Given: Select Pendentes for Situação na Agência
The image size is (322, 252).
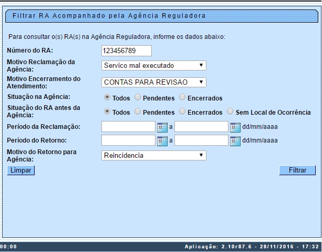Looking at the screenshot, I should pos(138,97).
